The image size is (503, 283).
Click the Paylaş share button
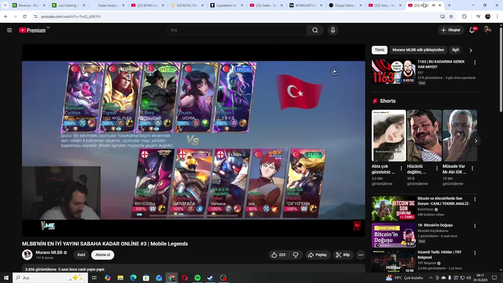pyautogui.click(x=317, y=255)
